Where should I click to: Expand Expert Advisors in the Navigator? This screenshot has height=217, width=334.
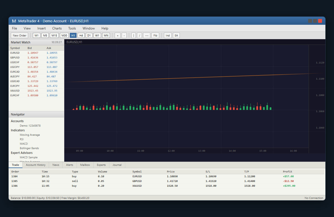point(21,153)
